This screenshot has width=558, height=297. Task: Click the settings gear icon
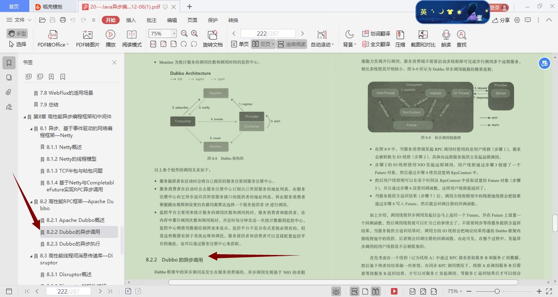point(517,20)
